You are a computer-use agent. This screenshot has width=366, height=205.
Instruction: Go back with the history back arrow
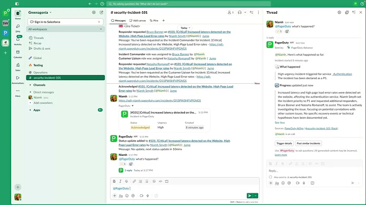(90, 4)
